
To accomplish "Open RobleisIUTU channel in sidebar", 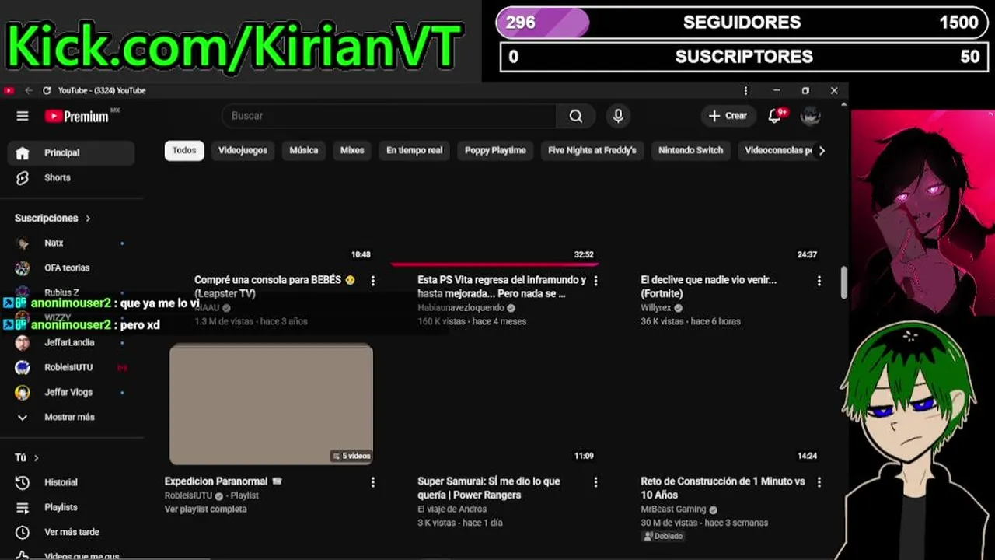I will pyautogui.click(x=71, y=368).
